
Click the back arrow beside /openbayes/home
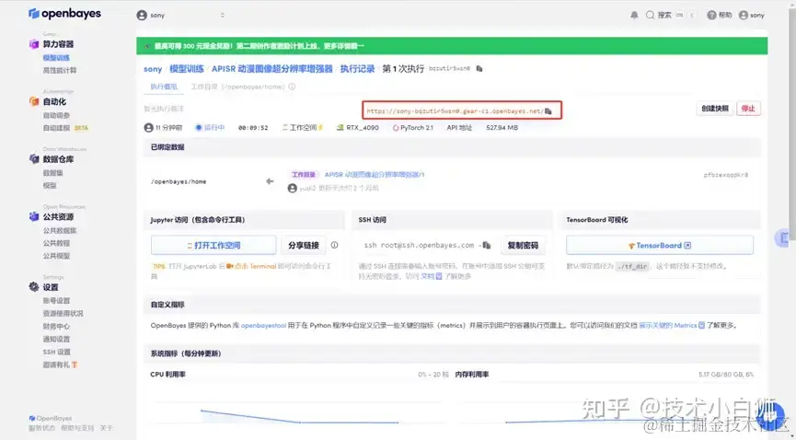(270, 181)
